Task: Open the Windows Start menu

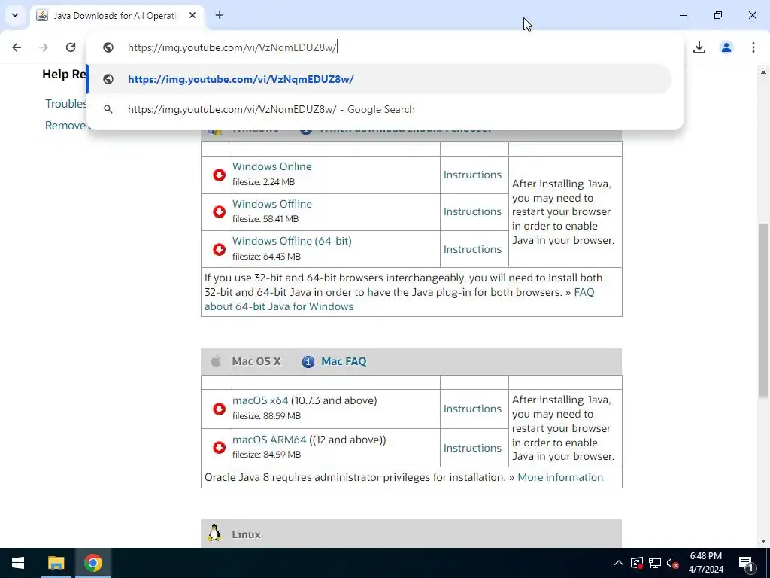Action: 18,563
